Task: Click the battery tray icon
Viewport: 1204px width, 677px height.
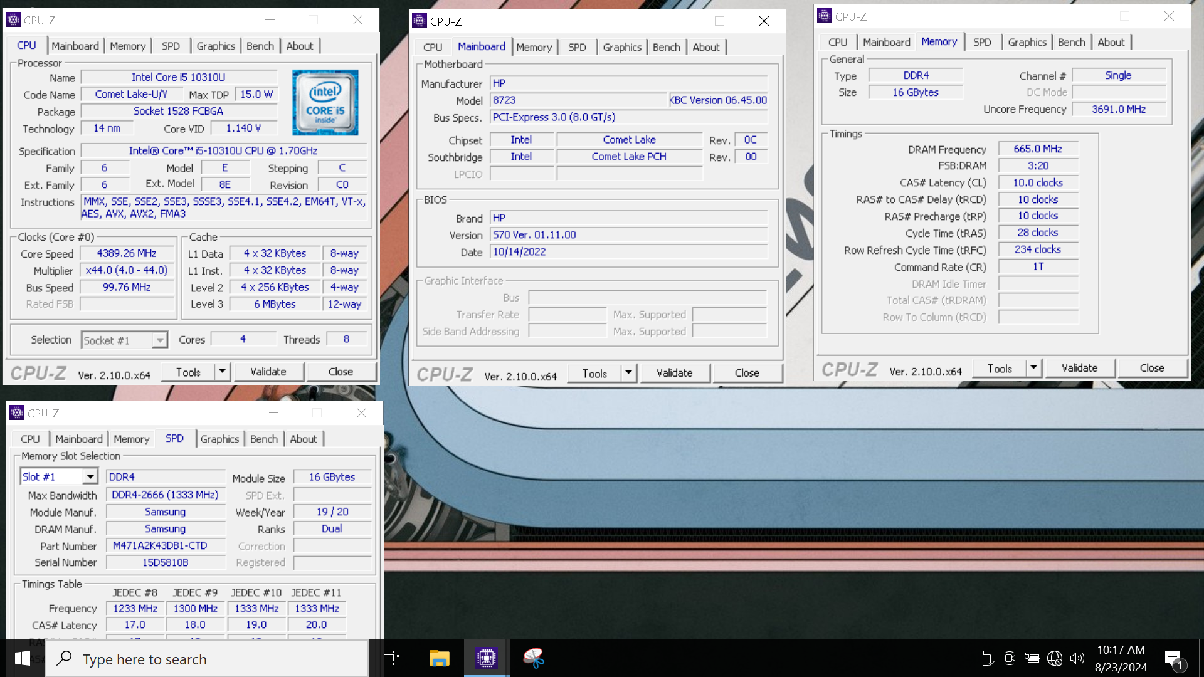Action: (x=1032, y=658)
